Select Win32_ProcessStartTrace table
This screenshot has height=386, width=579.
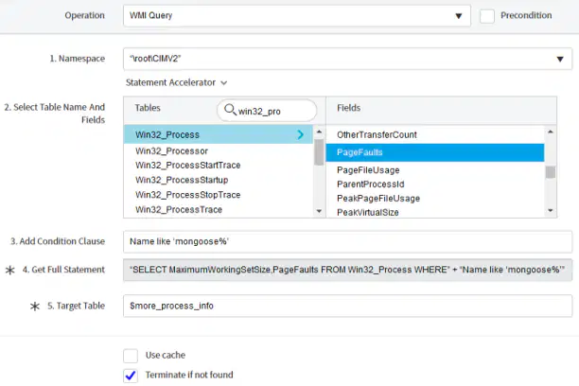point(187,166)
